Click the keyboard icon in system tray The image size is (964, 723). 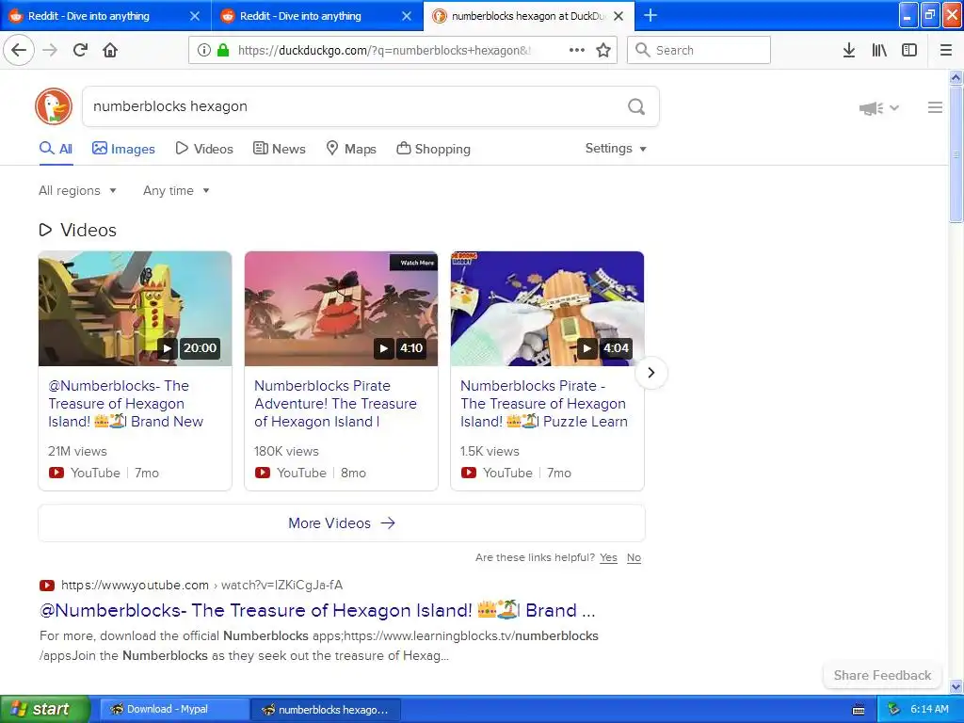coord(859,710)
